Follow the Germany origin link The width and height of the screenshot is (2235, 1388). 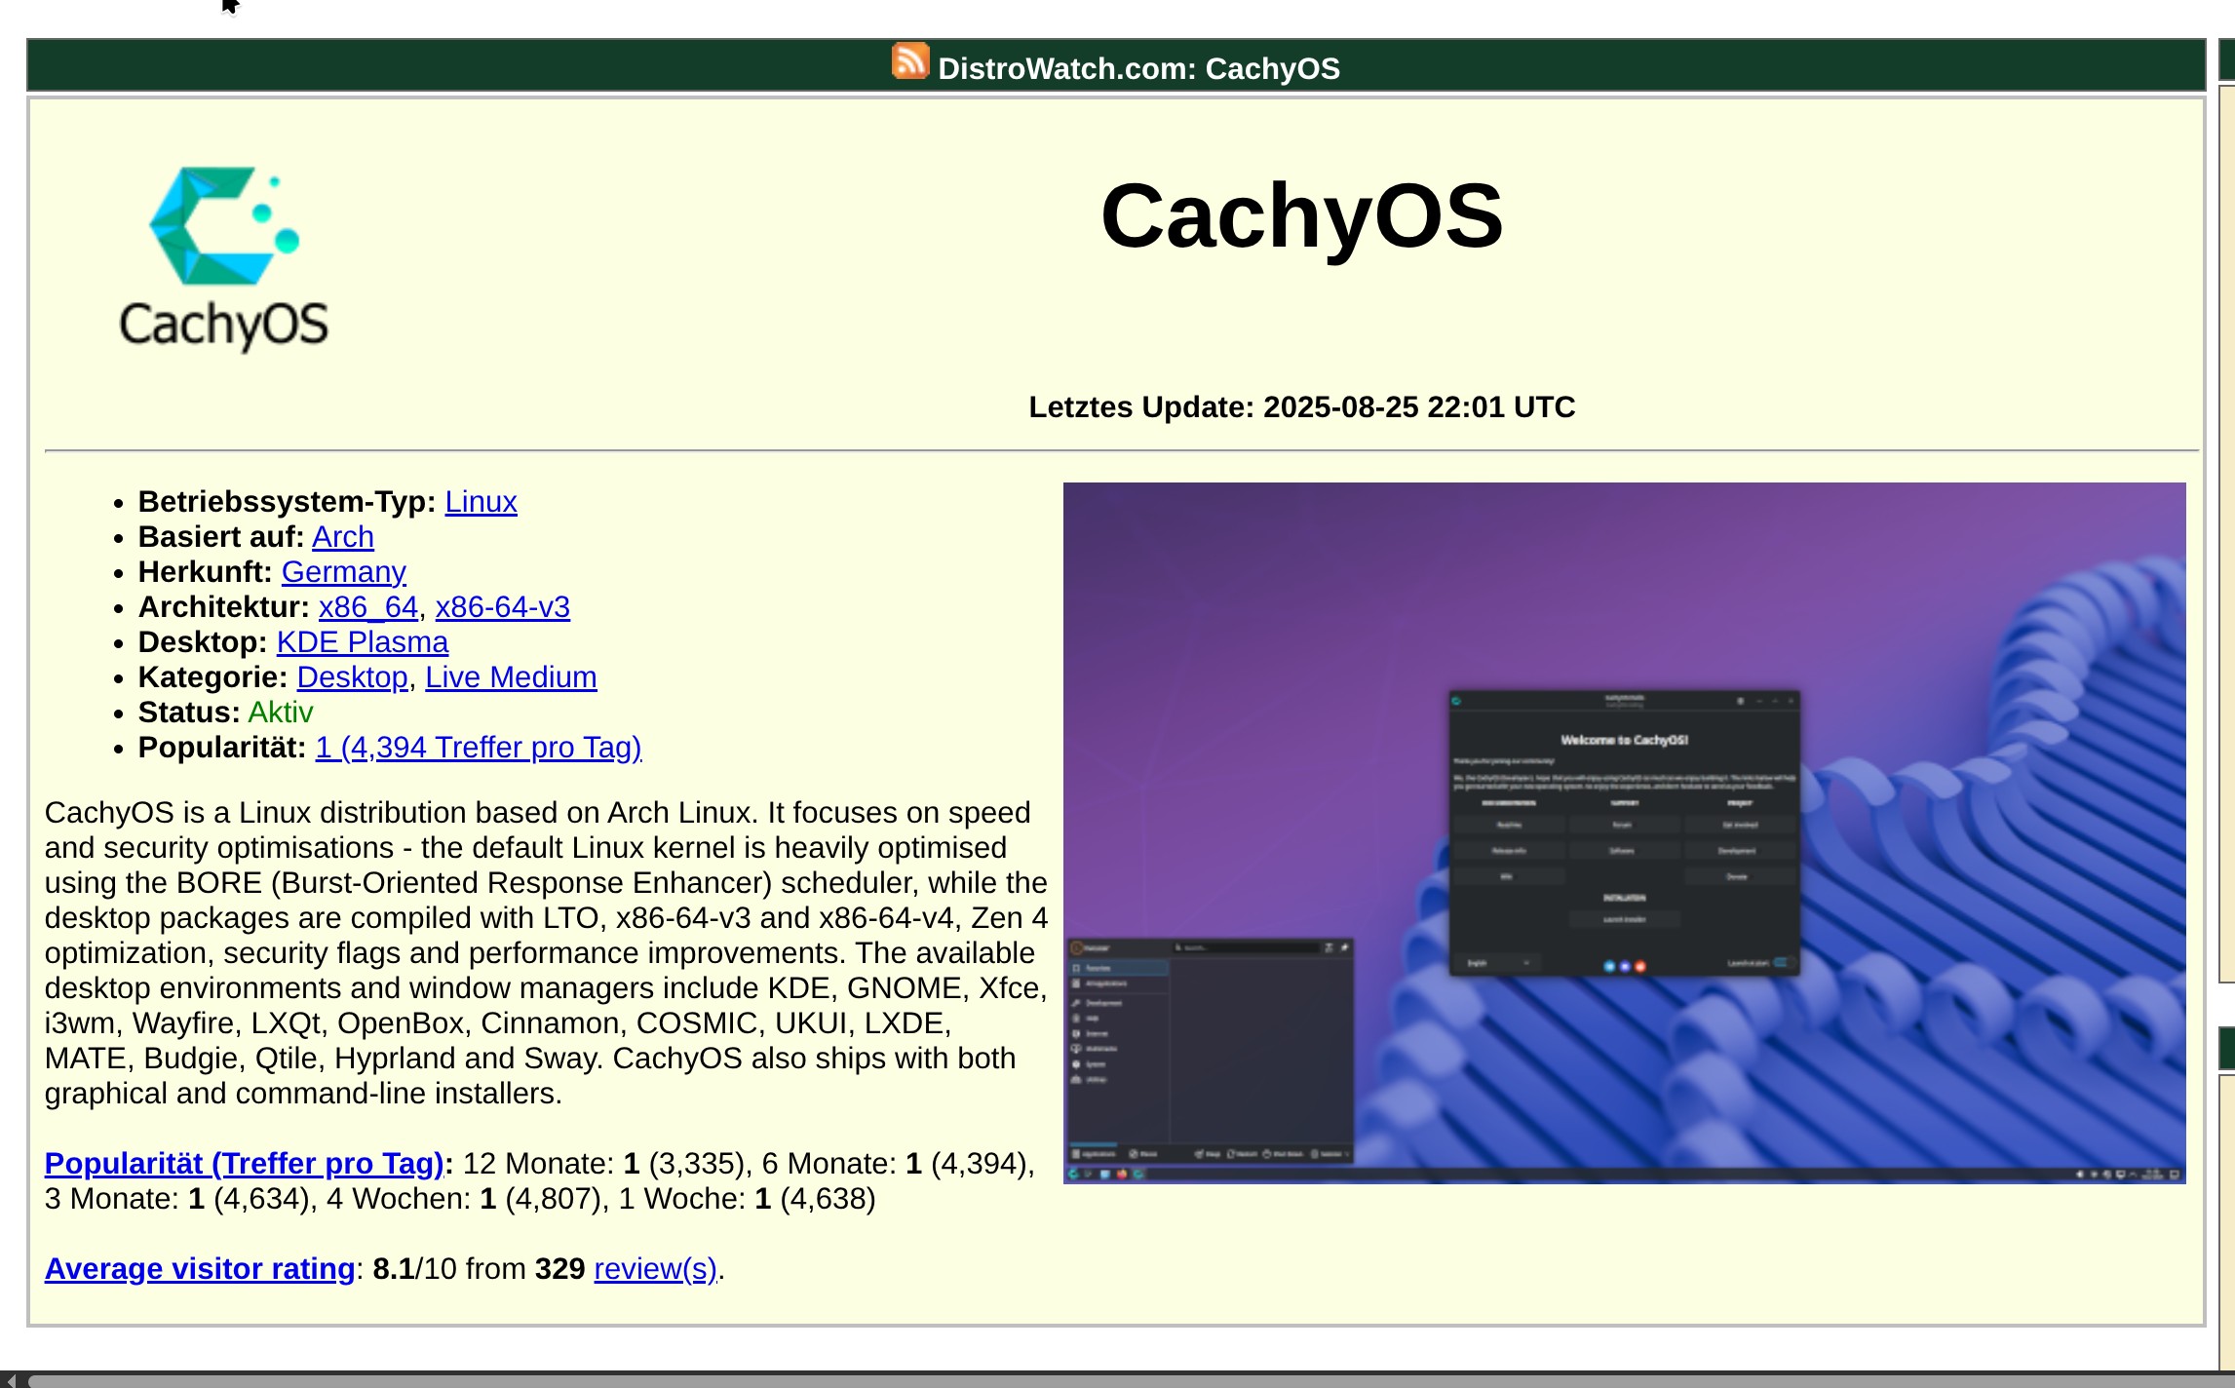(343, 572)
